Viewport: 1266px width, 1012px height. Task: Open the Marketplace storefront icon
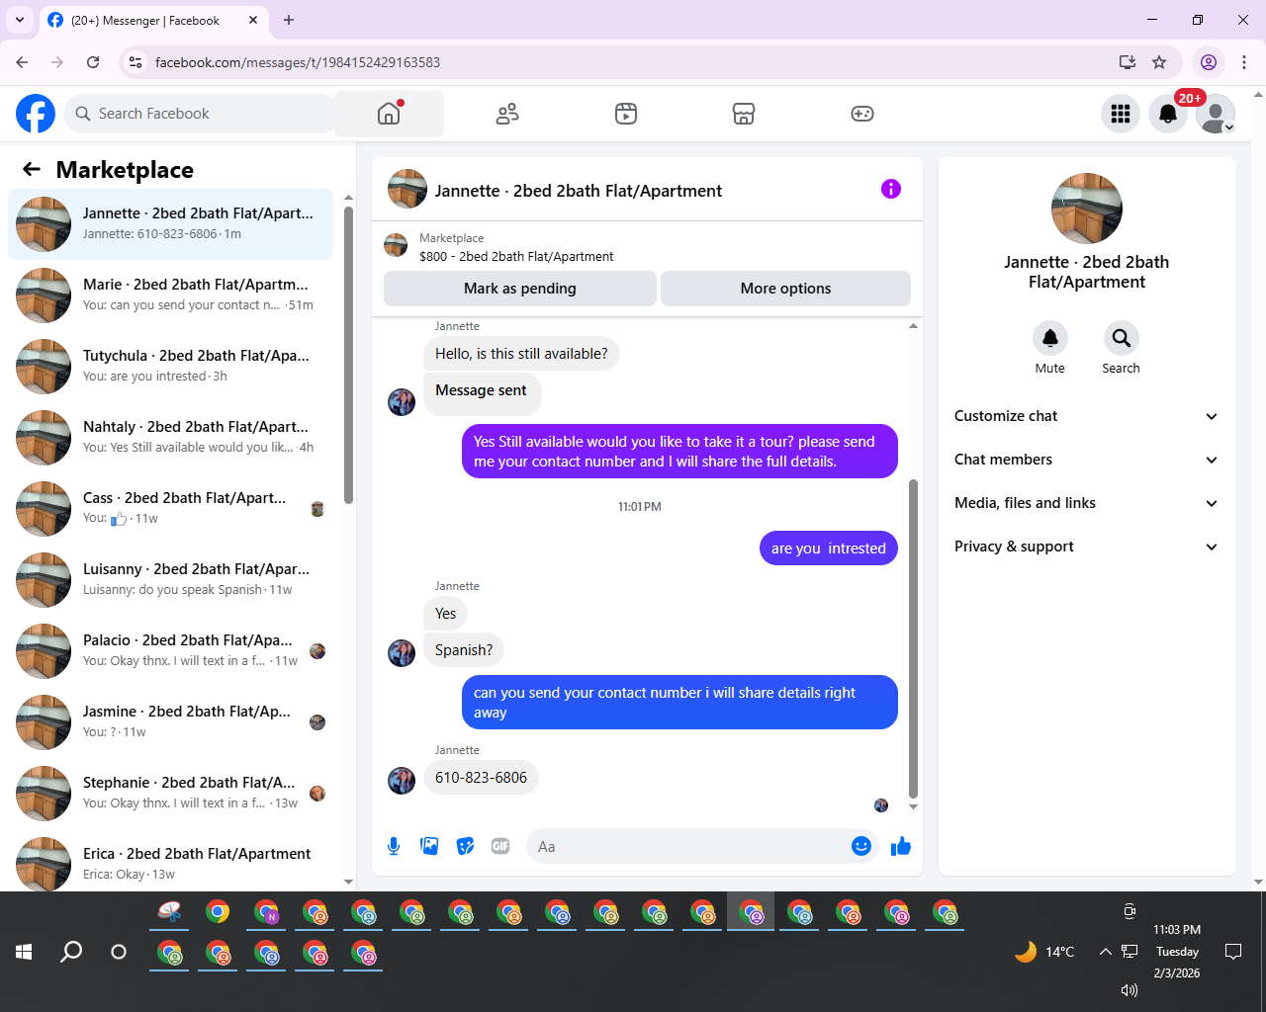pyautogui.click(x=744, y=114)
